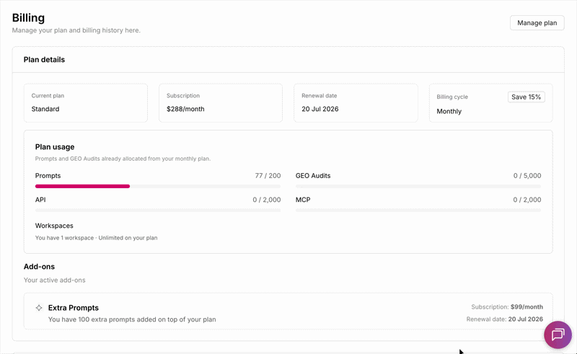The width and height of the screenshot is (577, 354).
Task: Click the Billing cycle Monthly card
Action: (491, 102)
